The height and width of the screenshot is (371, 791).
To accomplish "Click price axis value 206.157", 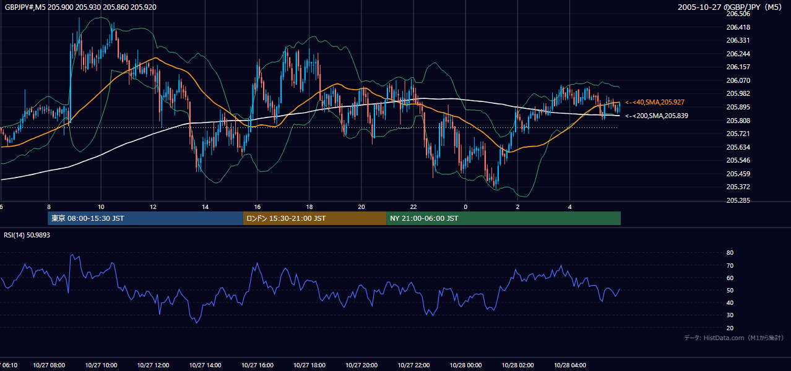I will pos(738,67).
